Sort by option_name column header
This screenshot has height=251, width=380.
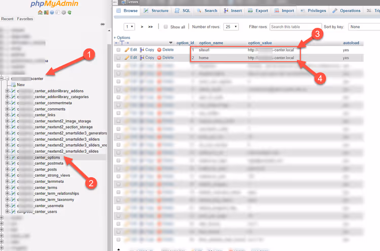211,43
